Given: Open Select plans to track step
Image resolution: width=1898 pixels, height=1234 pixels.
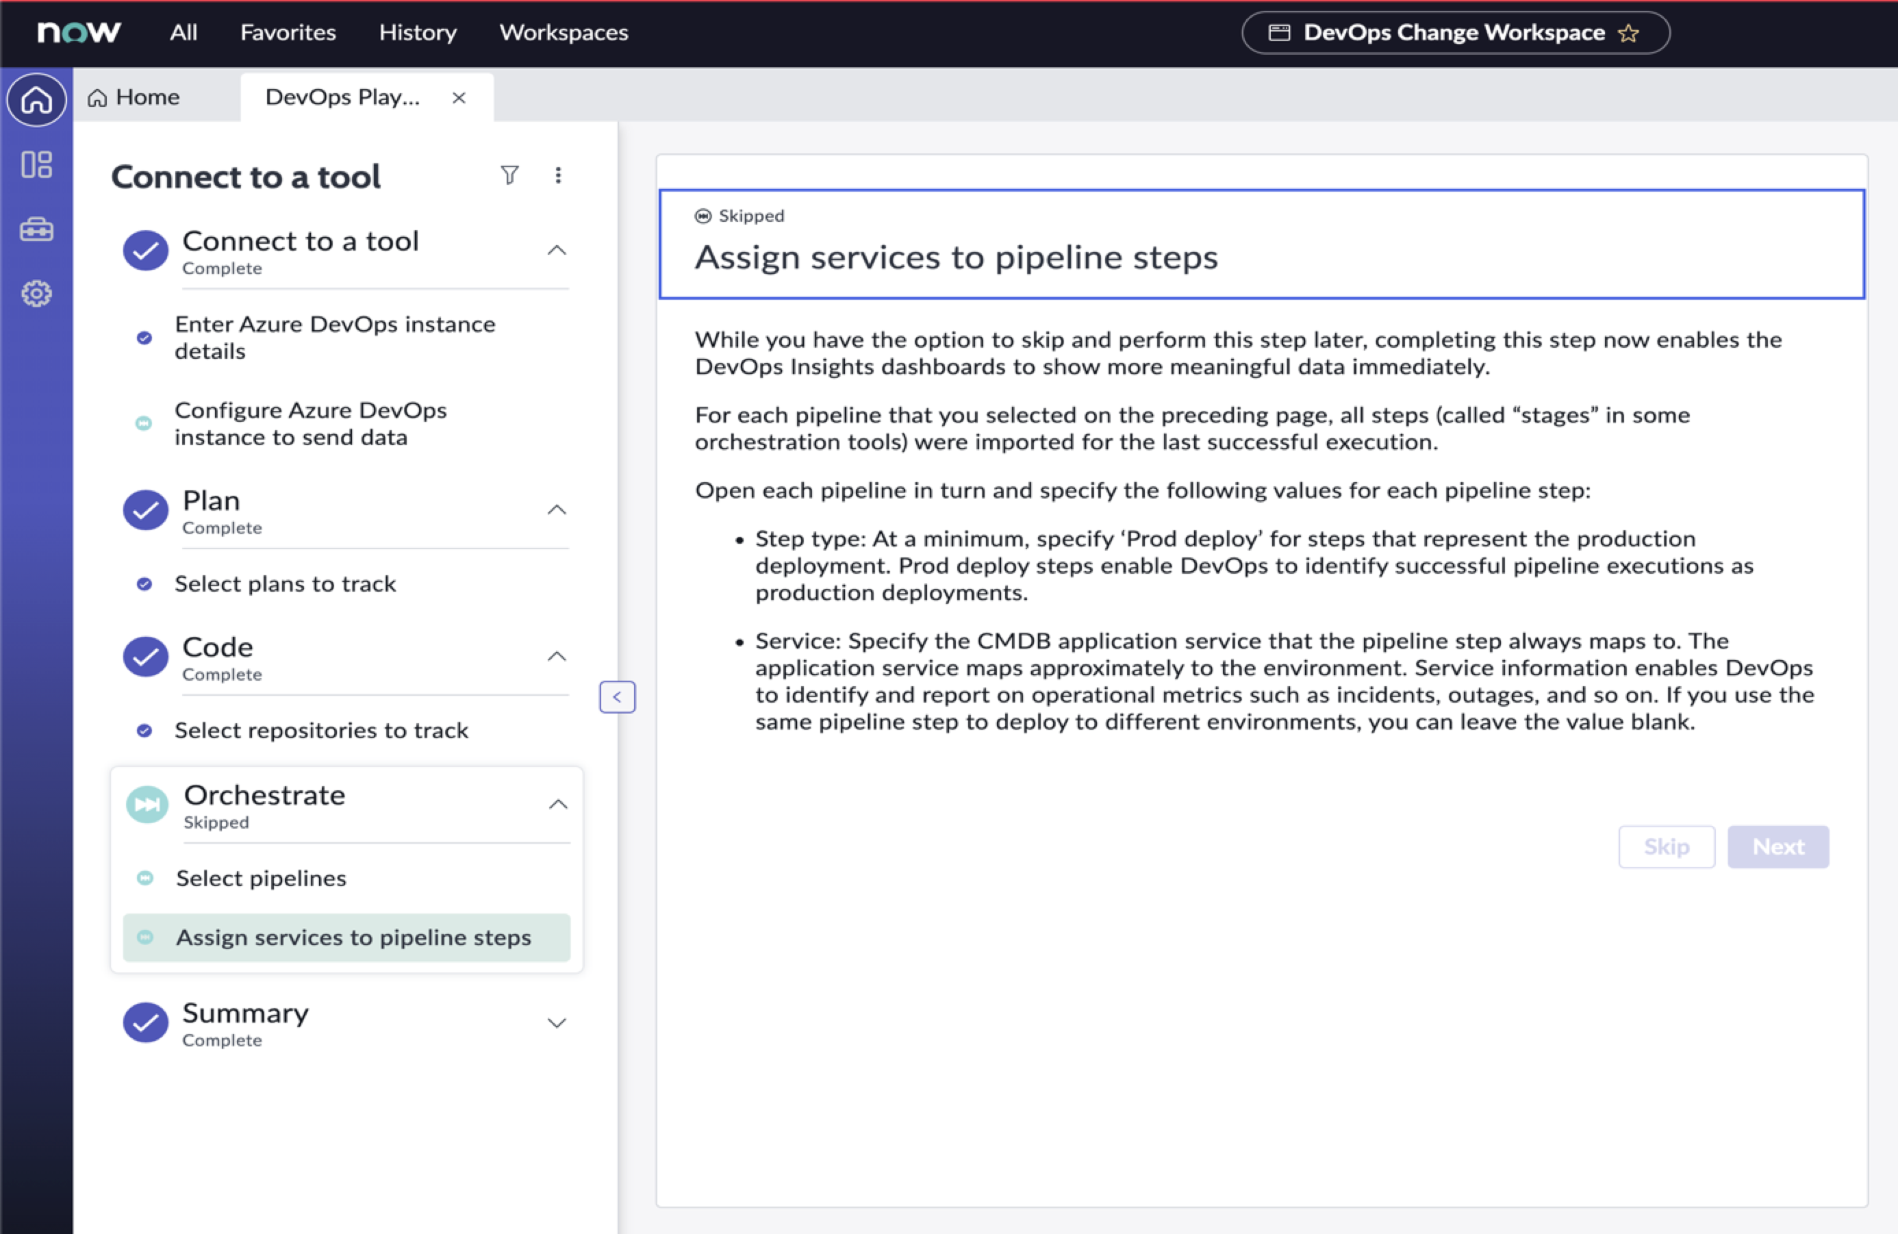Looking at the screenshot, I should [x=286, y=584].
